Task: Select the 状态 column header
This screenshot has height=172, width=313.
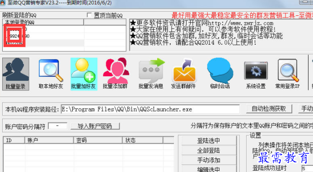Action: click(143, 140)
